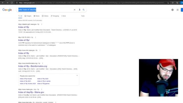Search suggestion index of /ftp/games
The width and height of the screenshot is (183, 103).
pyautogui.click(x=43, y=84)
